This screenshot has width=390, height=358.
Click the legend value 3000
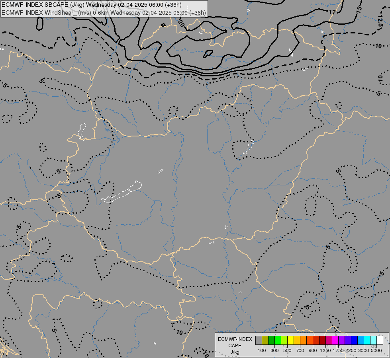click(x=364, y=350)
